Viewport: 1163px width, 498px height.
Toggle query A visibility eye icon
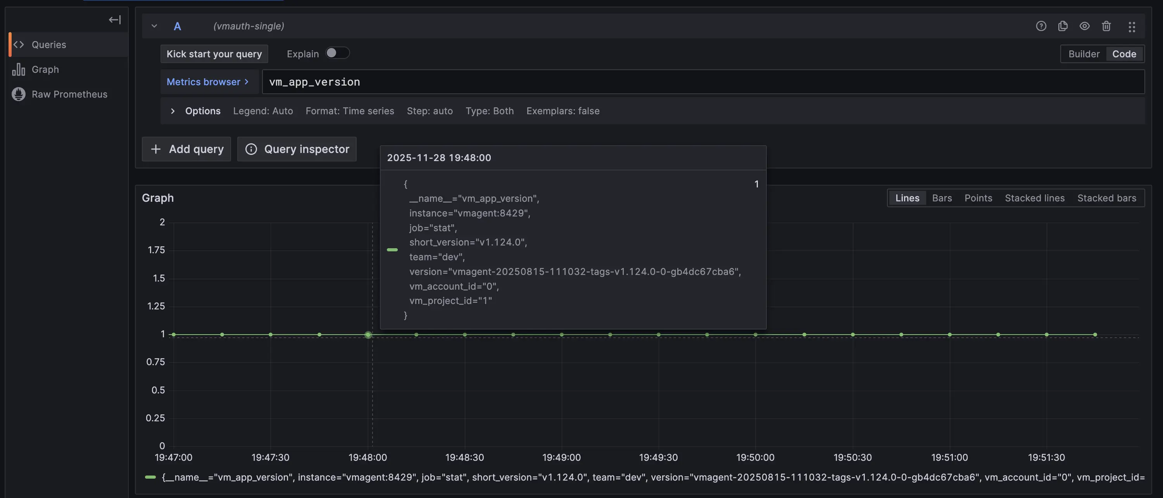point(1084,26)
